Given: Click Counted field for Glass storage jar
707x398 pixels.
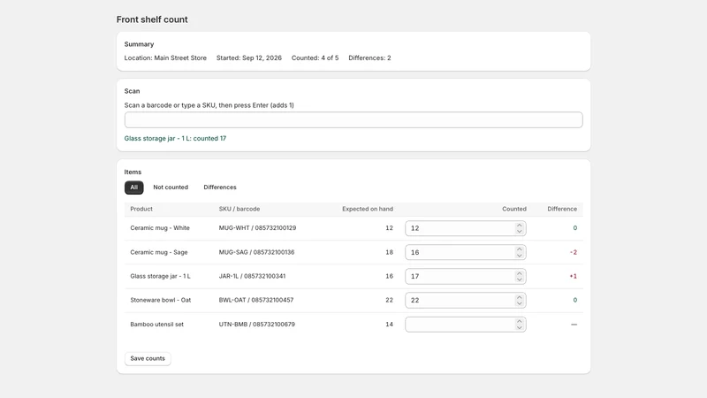Looking at the screenshot, I should (x=466, y=276).
